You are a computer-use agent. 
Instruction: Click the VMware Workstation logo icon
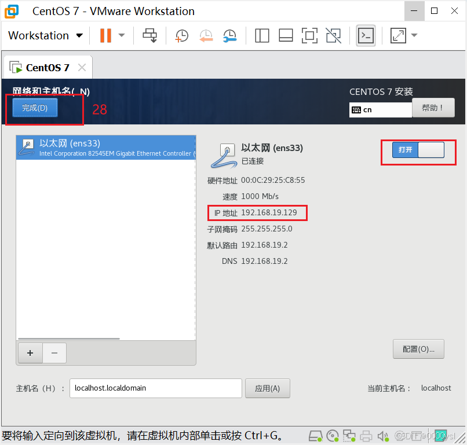(12, 11)
